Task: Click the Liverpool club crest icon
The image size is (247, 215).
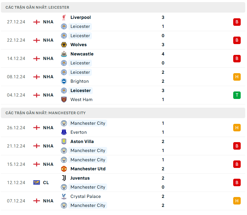Action: (x=64, y=17)
